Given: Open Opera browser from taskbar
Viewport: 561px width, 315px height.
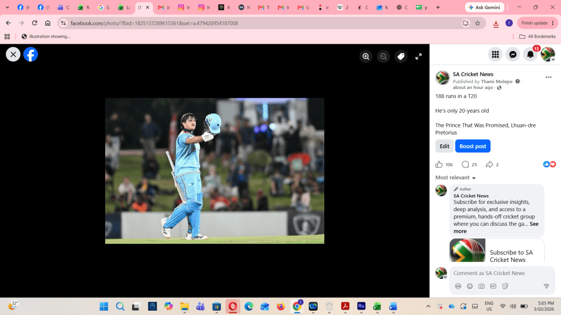Looking at the screenshot, I should tap(232, 306).
